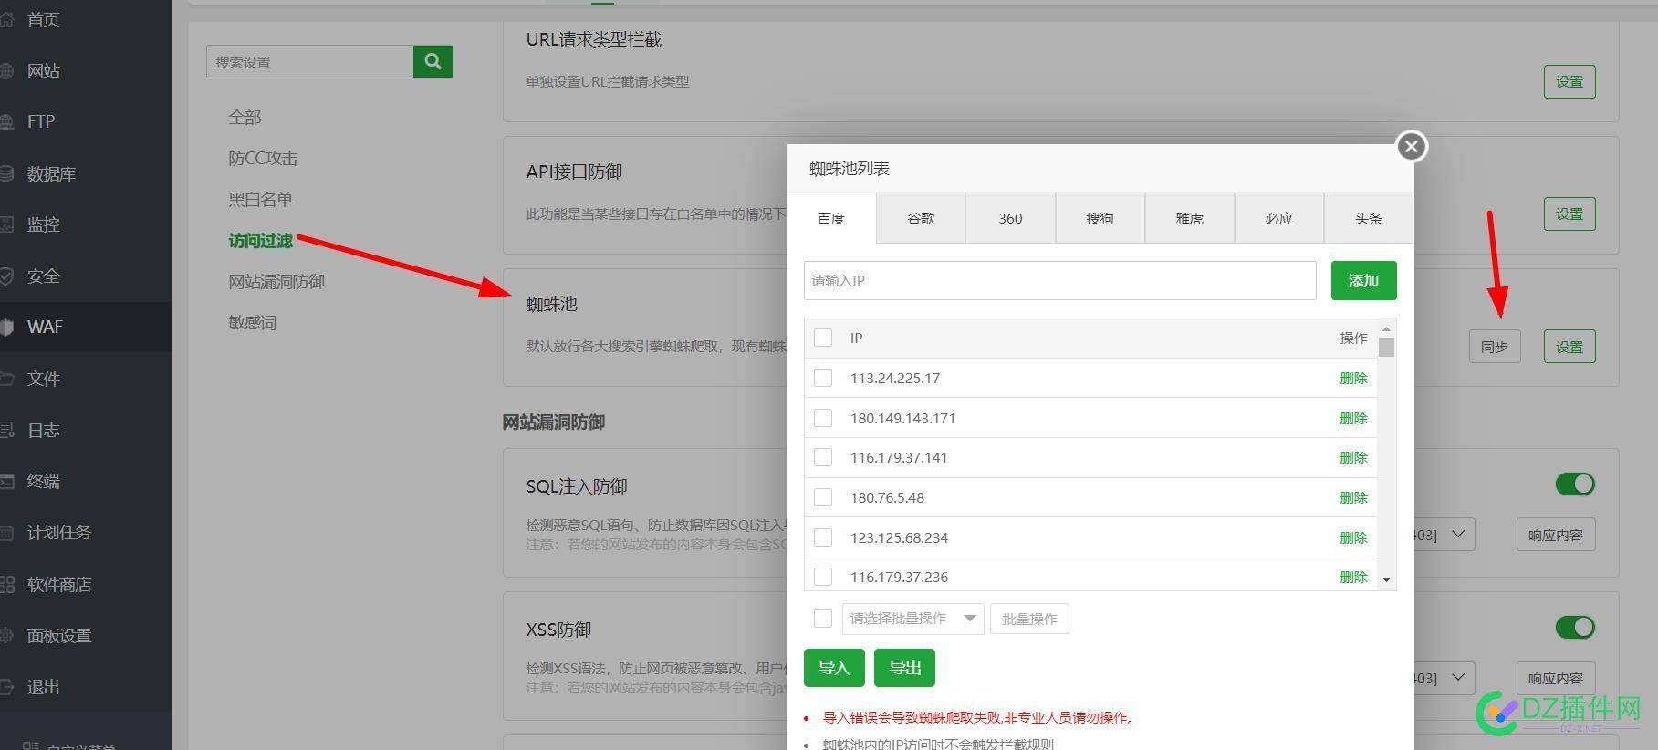Delete the IP 113.24.225.17
The height and width of the screenshot is (750, 1658).
tap(1353, 378)
